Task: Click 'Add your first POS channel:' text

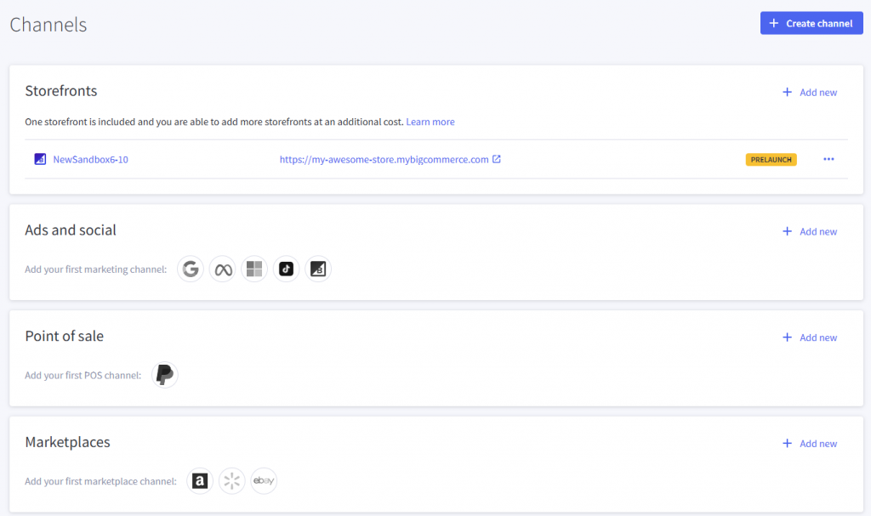Action: [83, 376]
